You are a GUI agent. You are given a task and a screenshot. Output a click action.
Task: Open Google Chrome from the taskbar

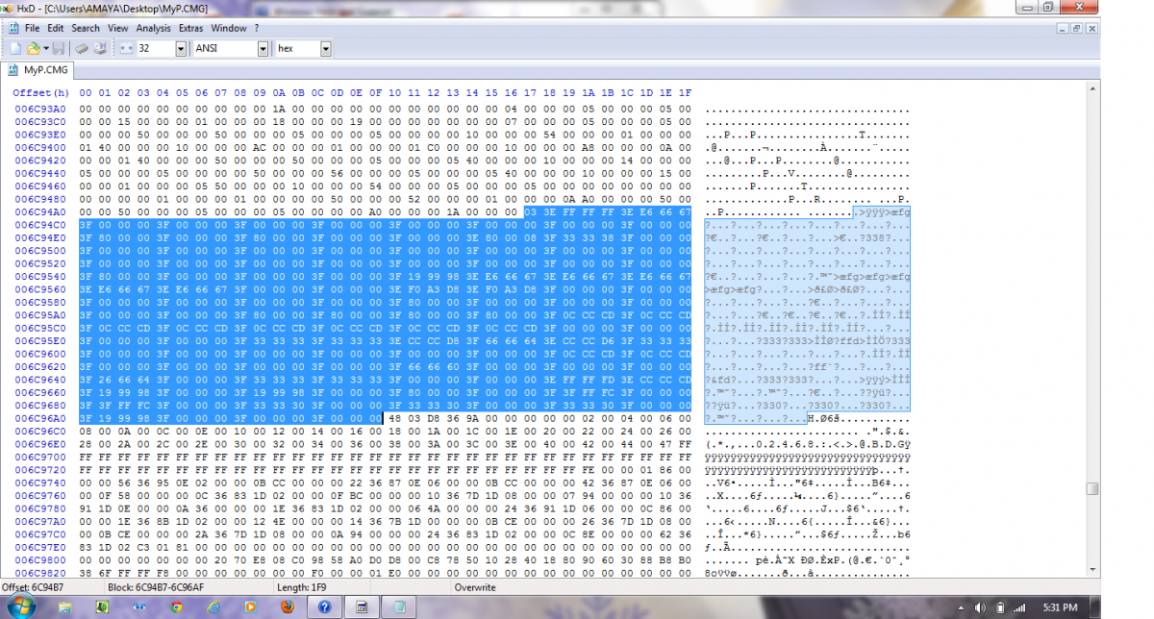point(176,607)
